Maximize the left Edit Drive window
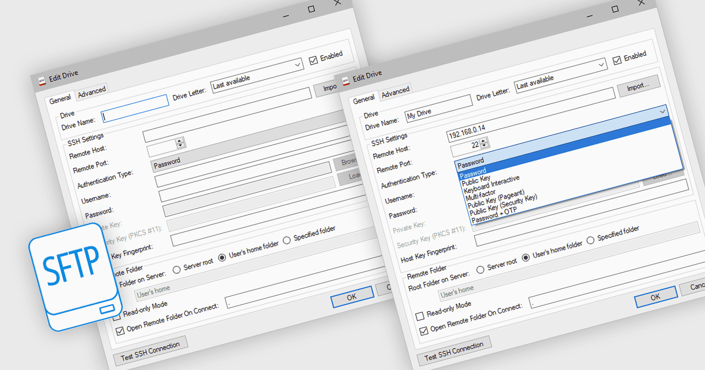The image size is (705, 370). (311, 9)
